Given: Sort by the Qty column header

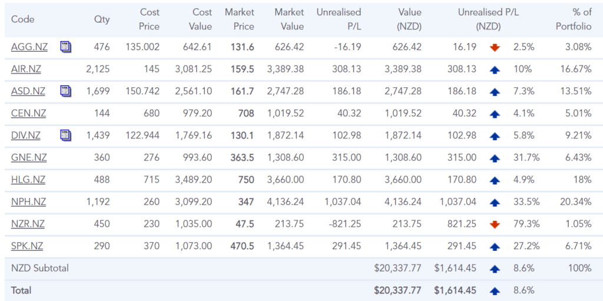Looking at the screenshot, I should [x=102, y=19].
